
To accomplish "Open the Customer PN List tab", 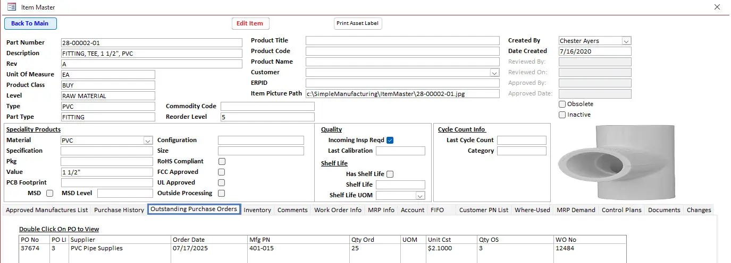I will [484, 210].
